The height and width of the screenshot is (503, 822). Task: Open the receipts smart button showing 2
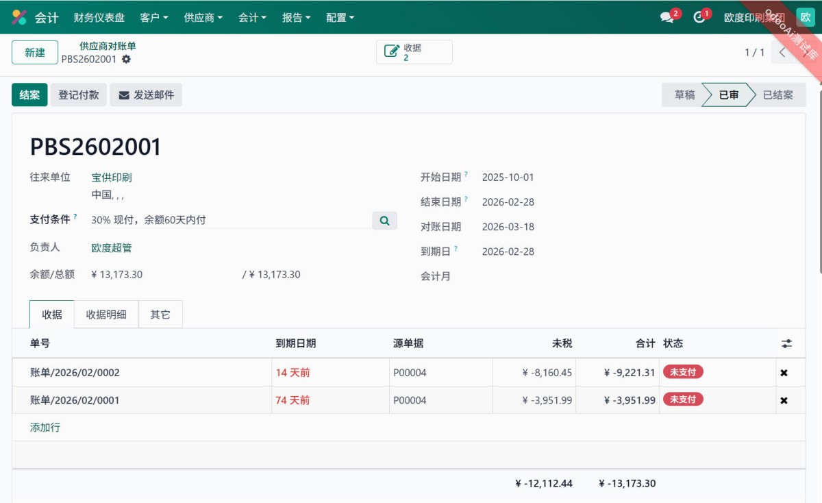click(x=414, y=52)
